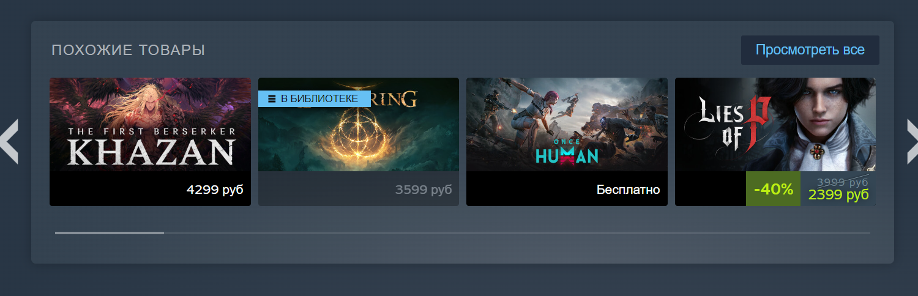Click the list icon in the library badge
918x296 pixels.
pyautogui.click(x=272, y=98)
